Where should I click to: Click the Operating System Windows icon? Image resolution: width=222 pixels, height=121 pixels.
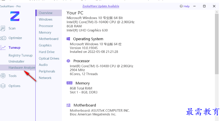(x=68, y=39)
